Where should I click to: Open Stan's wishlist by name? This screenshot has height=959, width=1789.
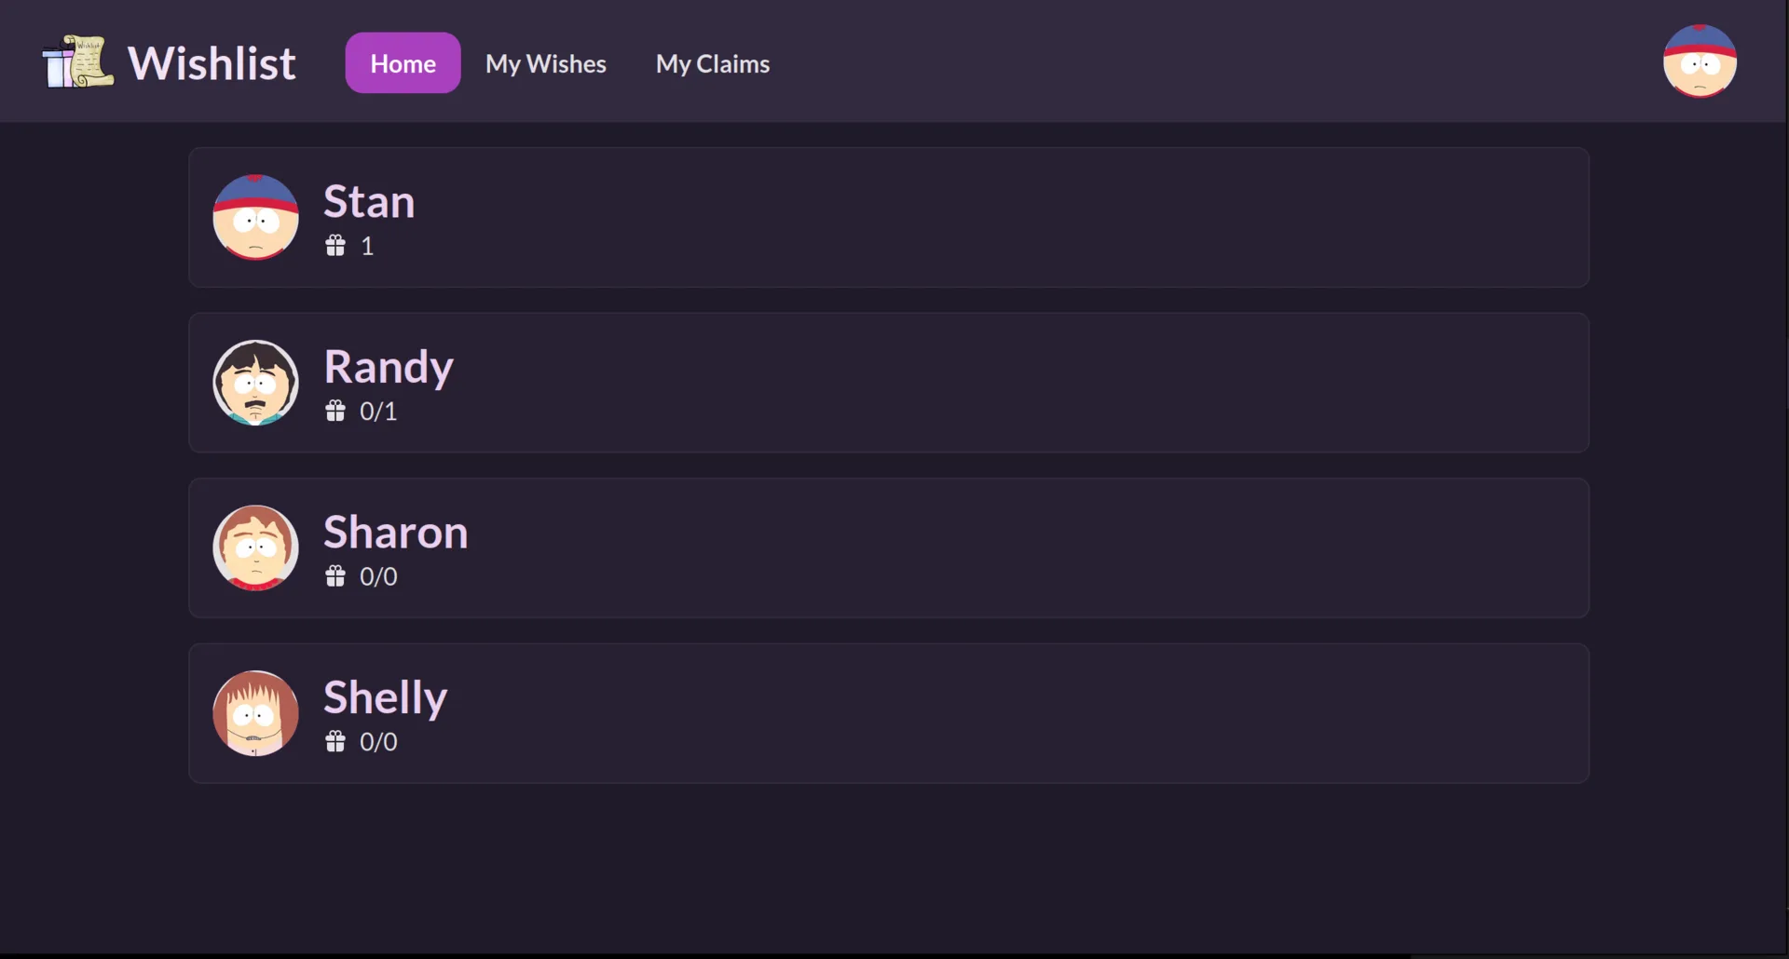pos(369,201)
